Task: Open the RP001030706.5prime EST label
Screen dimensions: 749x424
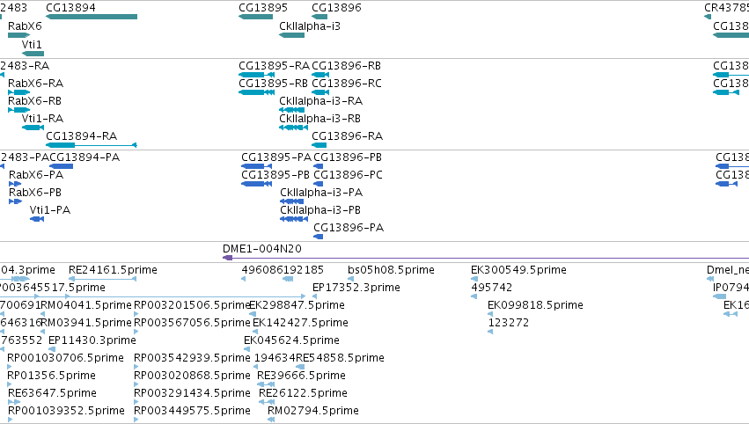Action: pos(65,358)
